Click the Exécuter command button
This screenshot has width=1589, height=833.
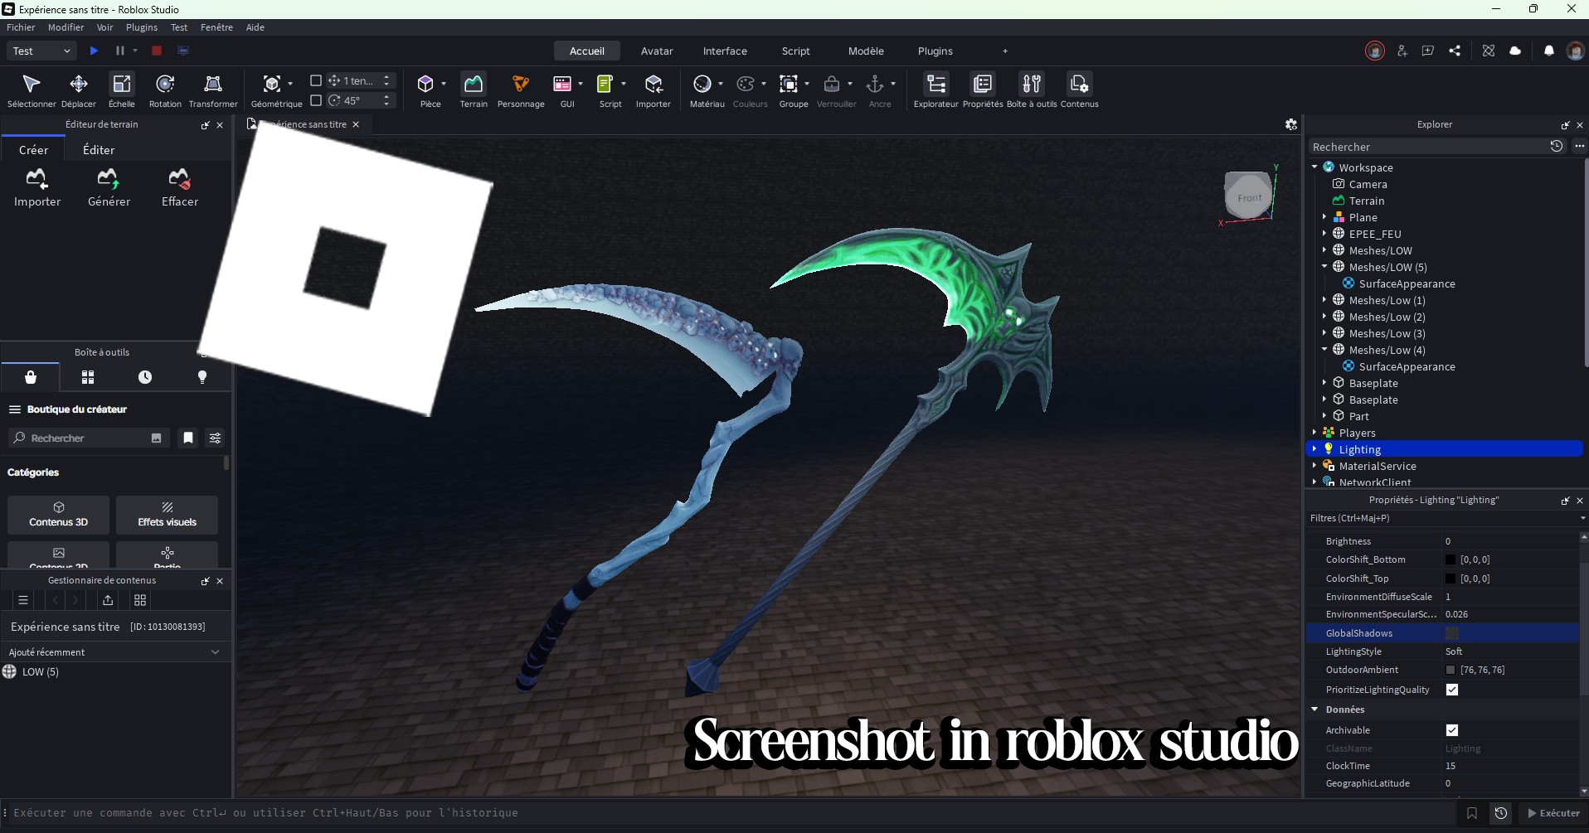click(x=1553, y=813)
